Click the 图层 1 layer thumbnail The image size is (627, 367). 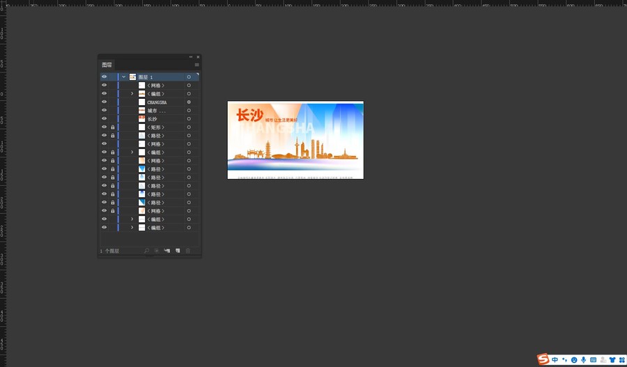point(133,77)
